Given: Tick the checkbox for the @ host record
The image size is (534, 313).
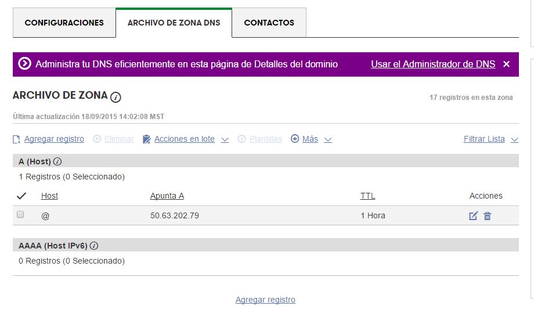Looking at the screenshot, I should point(20,215).
